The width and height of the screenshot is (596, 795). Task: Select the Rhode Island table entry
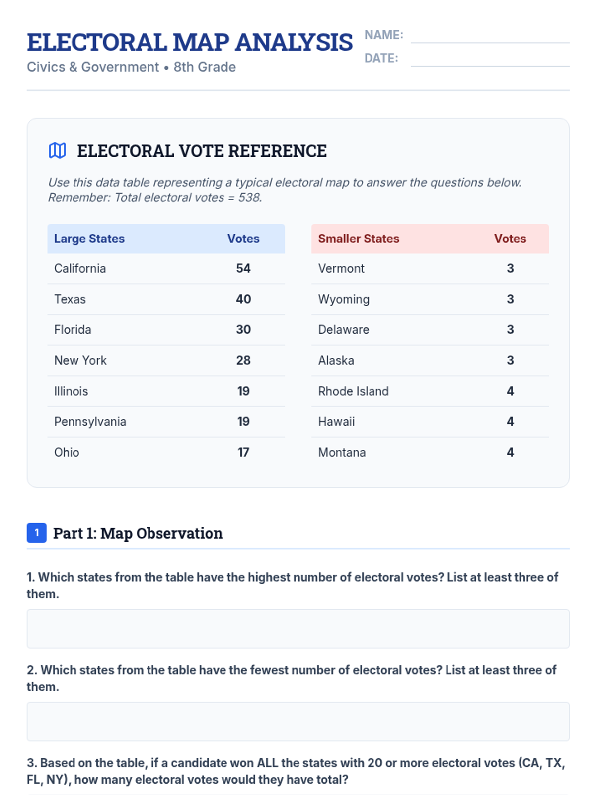click(x=353, y=391)
